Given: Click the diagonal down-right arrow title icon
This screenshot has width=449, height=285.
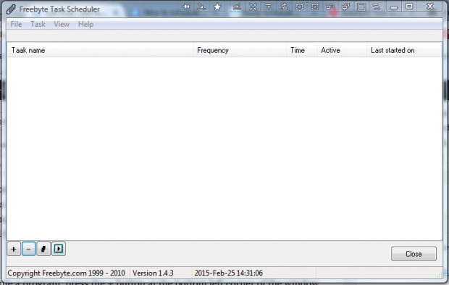Looking at the screenshot, I should point(201,7).
